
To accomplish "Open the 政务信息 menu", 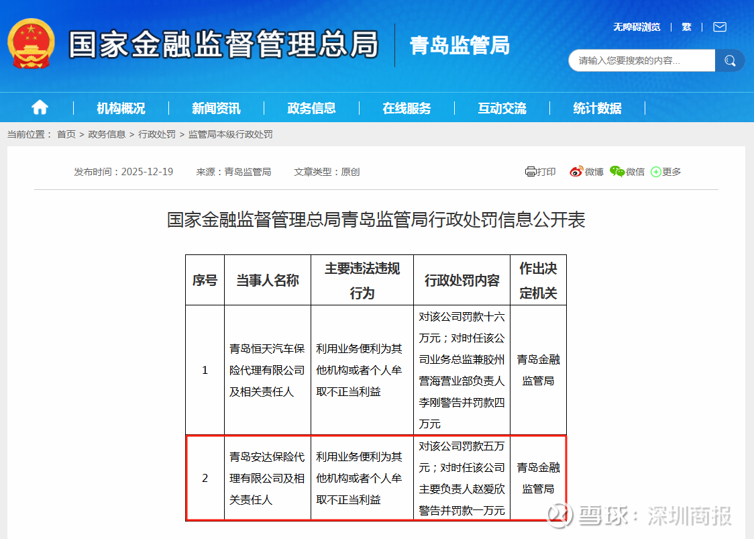I will point(311,108).
